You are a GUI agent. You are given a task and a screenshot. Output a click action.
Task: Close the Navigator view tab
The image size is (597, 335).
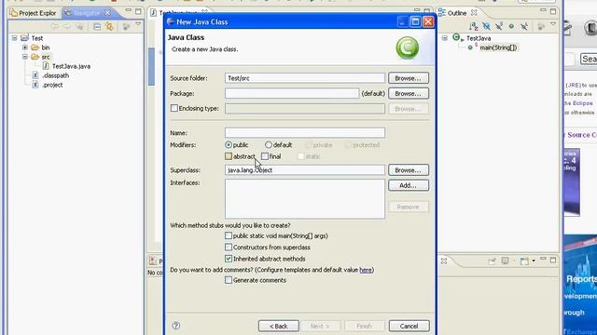(x=108, y=13)
